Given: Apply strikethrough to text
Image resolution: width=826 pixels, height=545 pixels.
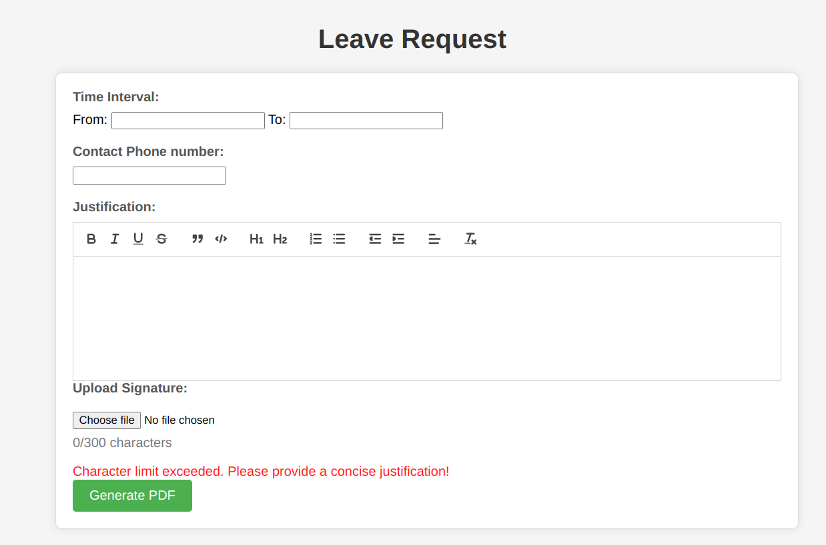Looking at the screenshot, I should (x=161, y=239).
